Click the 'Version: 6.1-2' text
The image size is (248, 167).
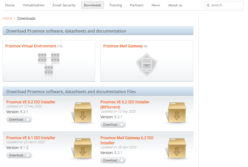click(x=17, y=148)
